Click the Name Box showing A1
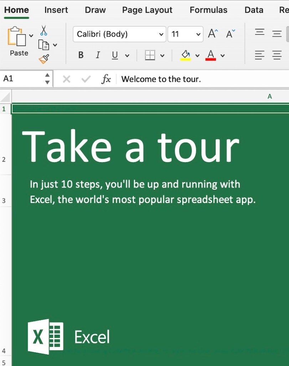The image size is (289, 366). pyautogui.click(x=23, y=79)
